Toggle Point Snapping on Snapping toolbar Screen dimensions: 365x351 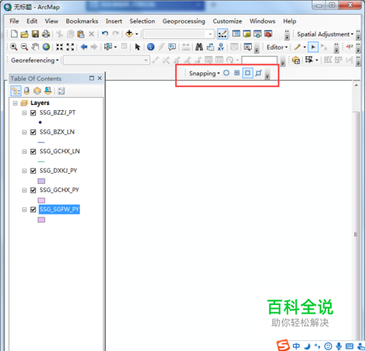coord(226,73)
